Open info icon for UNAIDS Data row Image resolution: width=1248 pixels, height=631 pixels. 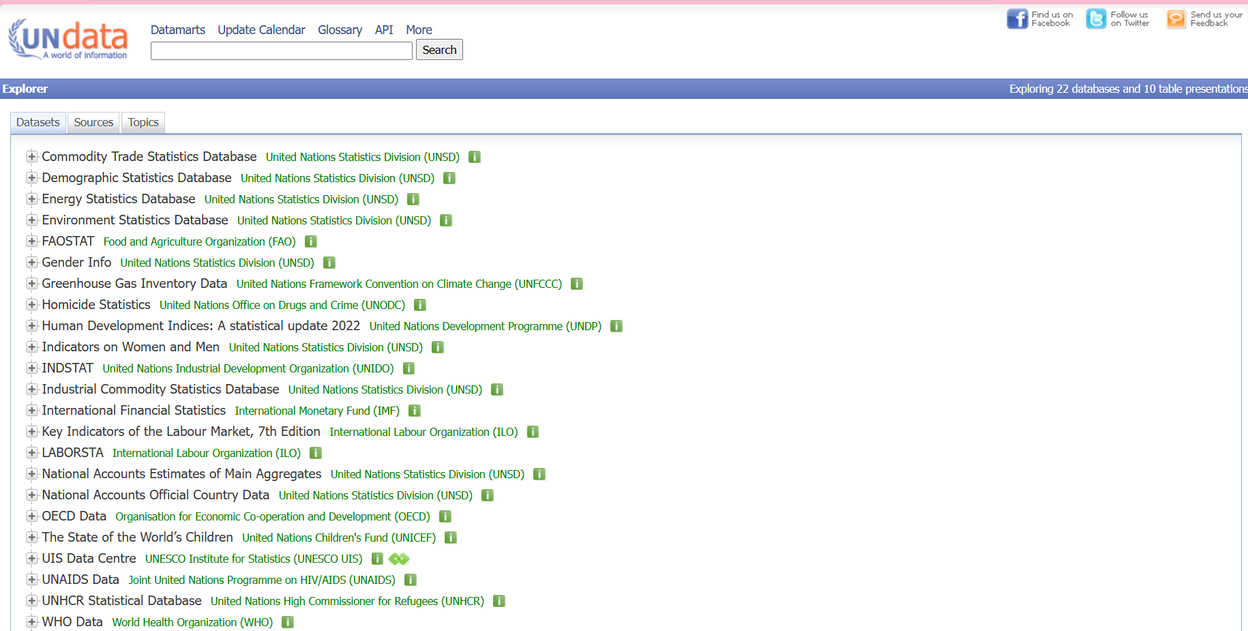[x=411, y=580]
